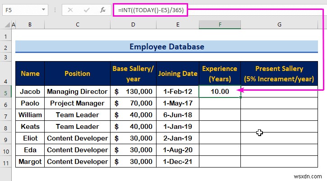Select the 1-Feb-12 joining date cell
This screenshot has width=327, height=181.
(178, 92)
